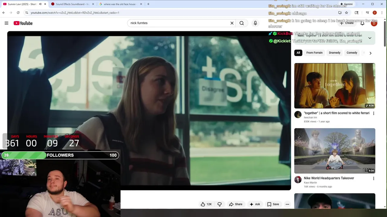
Task: Switch to Sound Effects Soundboard tab
Action: pyautogui.click(x=72, y=4)
